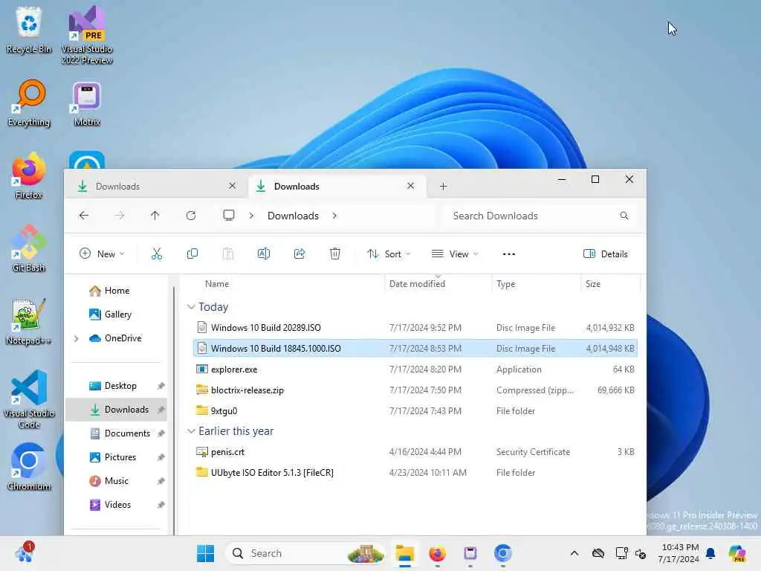761x571 pixels.
Task: Add a new File Explorer tab
Action: tap(443, 187)
